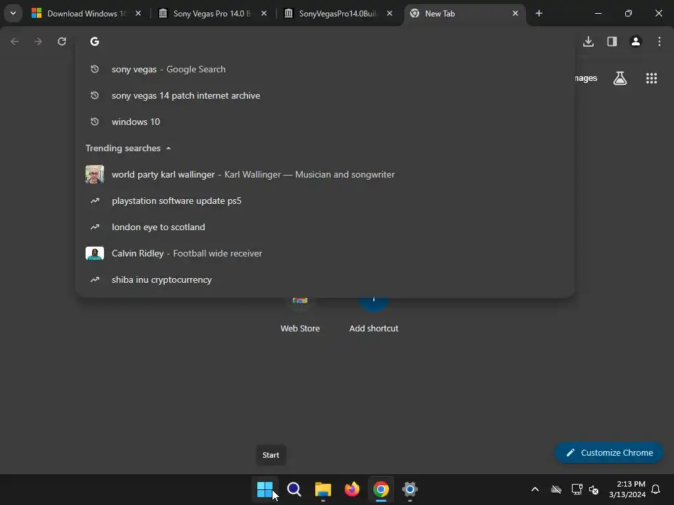The image size is (674, 505).
Task: Click the network display tray icon
Action: point(577,489)
